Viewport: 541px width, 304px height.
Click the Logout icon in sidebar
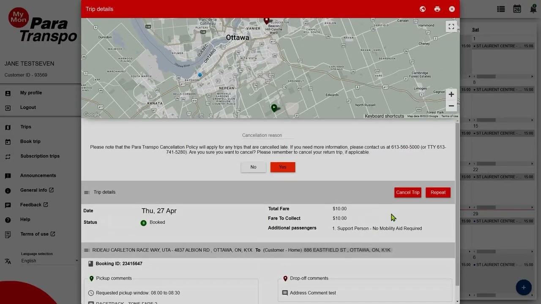click(x=8, y=108)
